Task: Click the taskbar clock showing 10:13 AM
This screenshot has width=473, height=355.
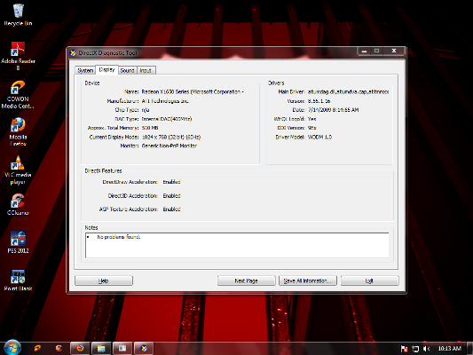Action: 449,349
